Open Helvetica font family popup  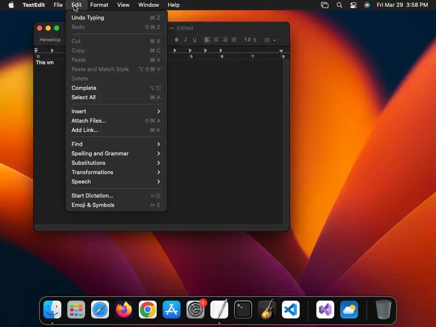50,40
